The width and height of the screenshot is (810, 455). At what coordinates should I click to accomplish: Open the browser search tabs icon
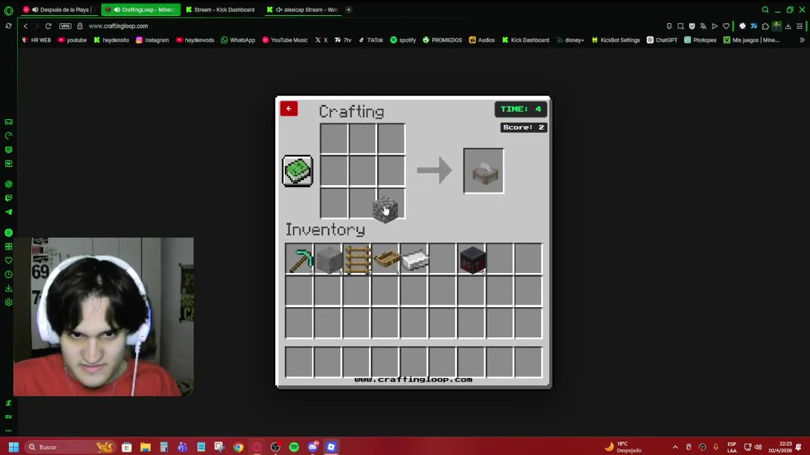tap(765, 9)
